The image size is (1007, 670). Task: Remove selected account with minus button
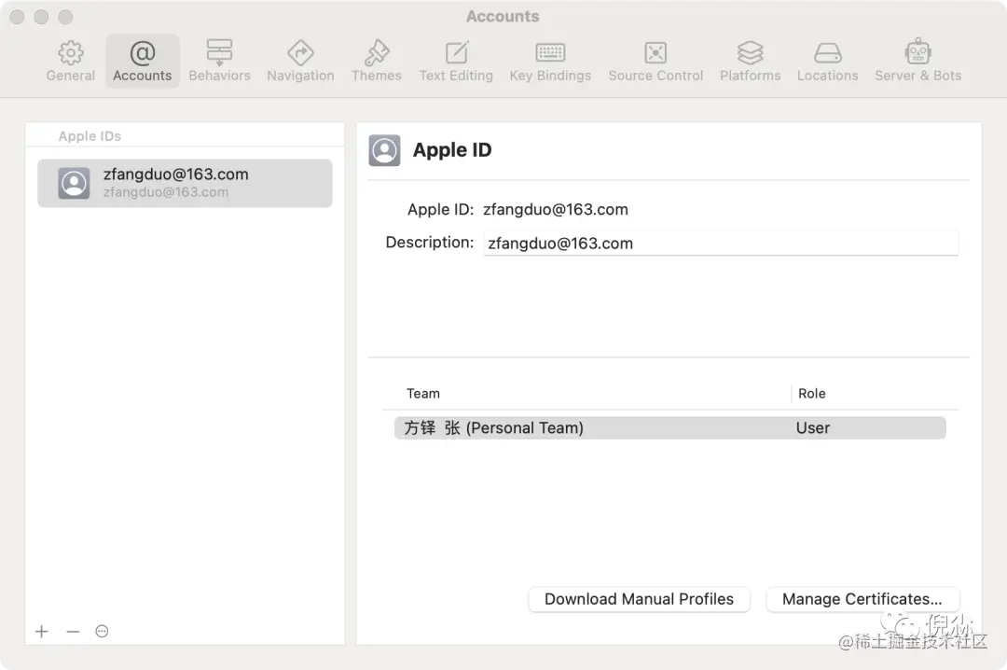pyautogui.click(x=73, y=632)
